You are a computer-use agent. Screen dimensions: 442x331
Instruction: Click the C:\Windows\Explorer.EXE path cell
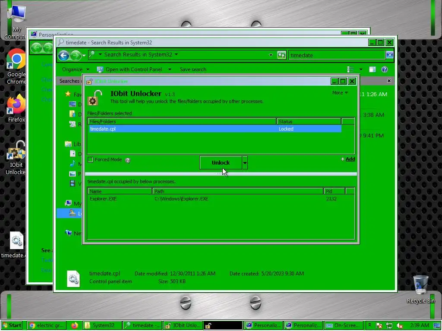(182, 199)
